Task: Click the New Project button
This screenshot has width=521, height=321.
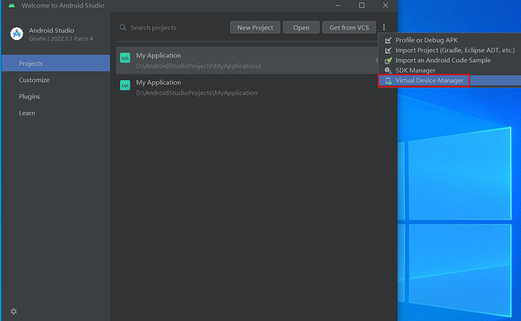Action: click(x=255, y=27)
